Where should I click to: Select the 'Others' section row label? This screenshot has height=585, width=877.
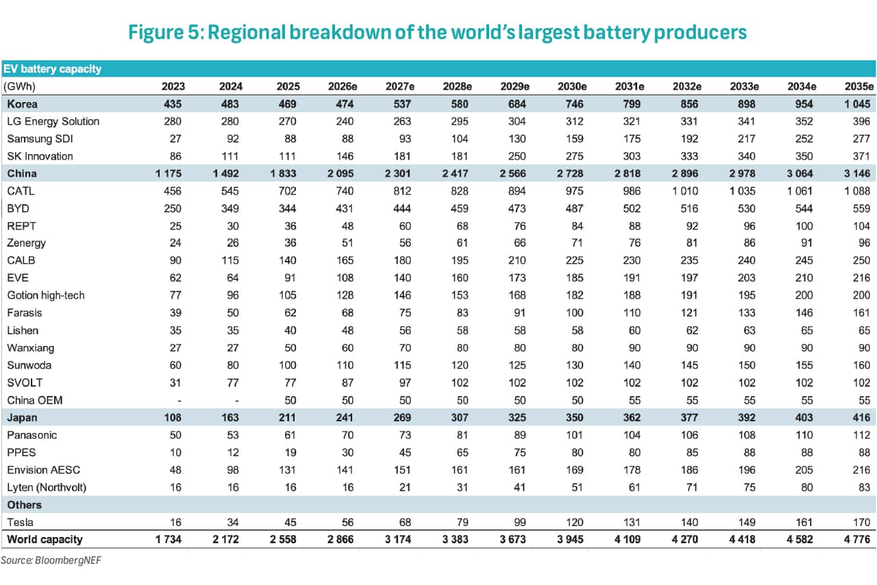[25, 505]
